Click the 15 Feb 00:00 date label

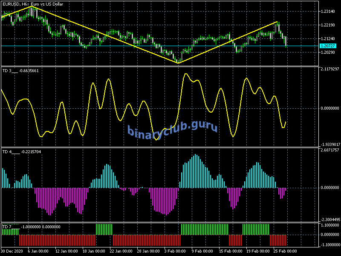pyautogui.click(x=231, y=251)
